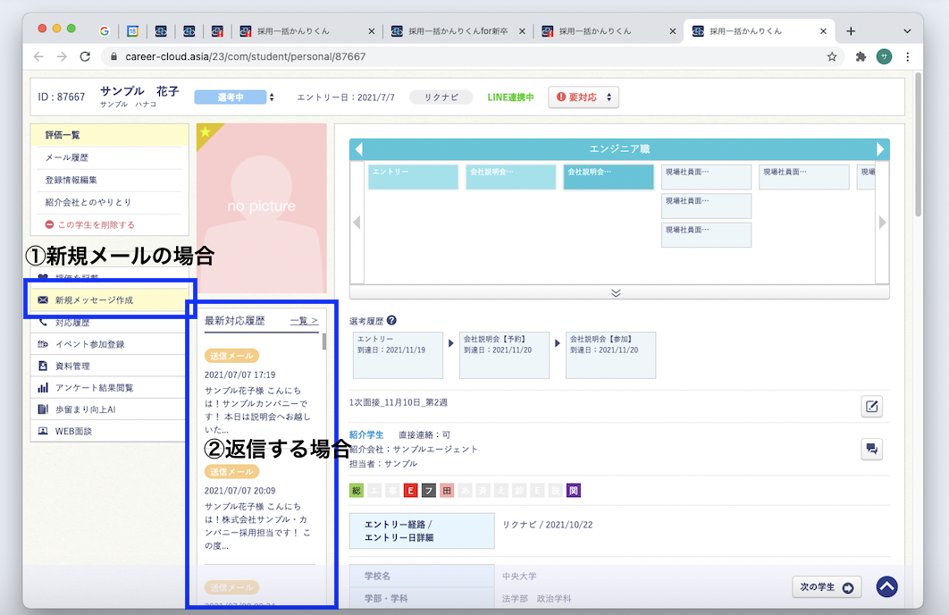
Task: Click the browser forward arrow
Action: (x=62, y=56)
